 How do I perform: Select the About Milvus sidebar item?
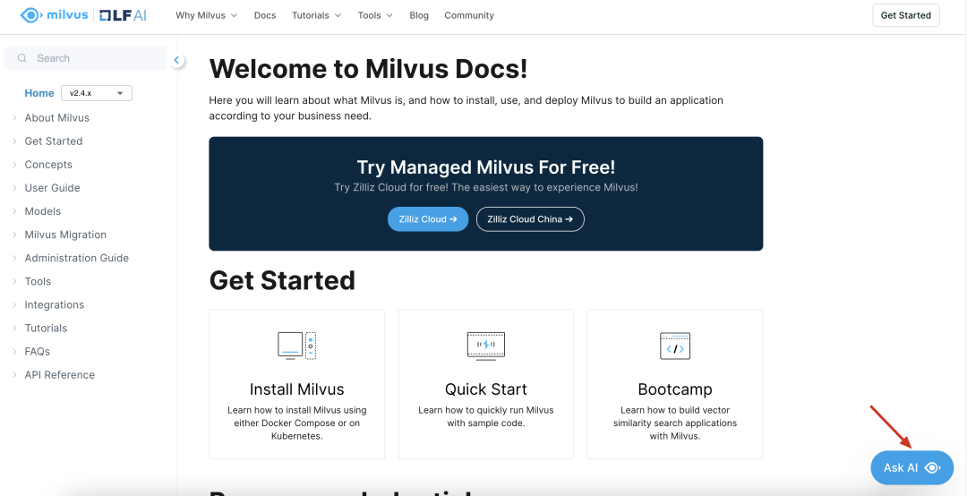(56, 118)
